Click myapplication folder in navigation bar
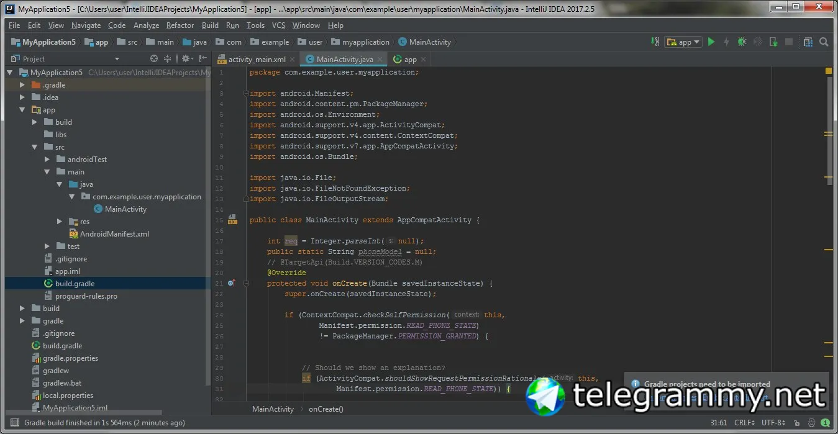 360,42
